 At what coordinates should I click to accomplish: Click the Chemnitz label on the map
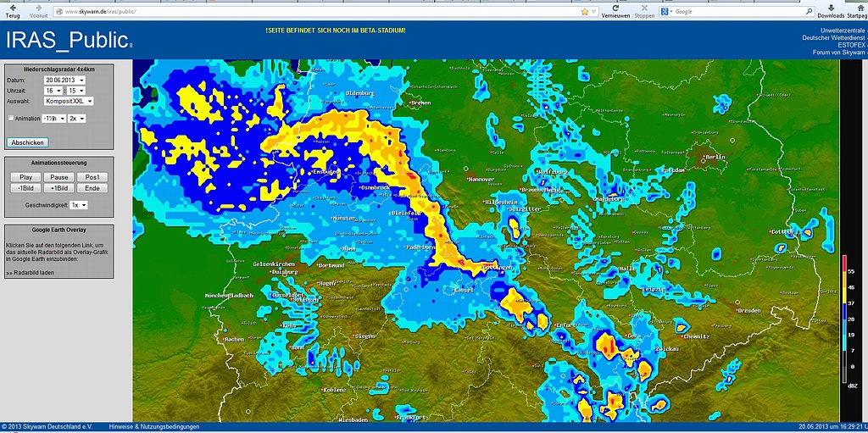tap(693, 336)
